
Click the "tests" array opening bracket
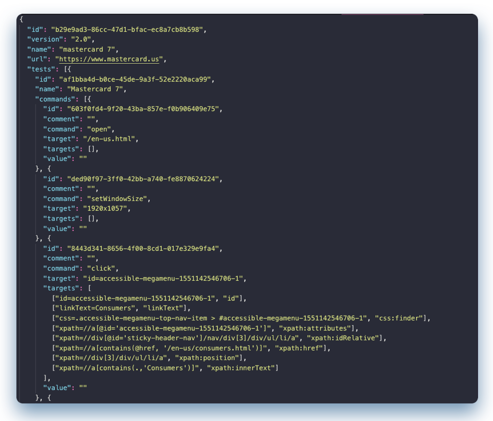click(67, 69)
